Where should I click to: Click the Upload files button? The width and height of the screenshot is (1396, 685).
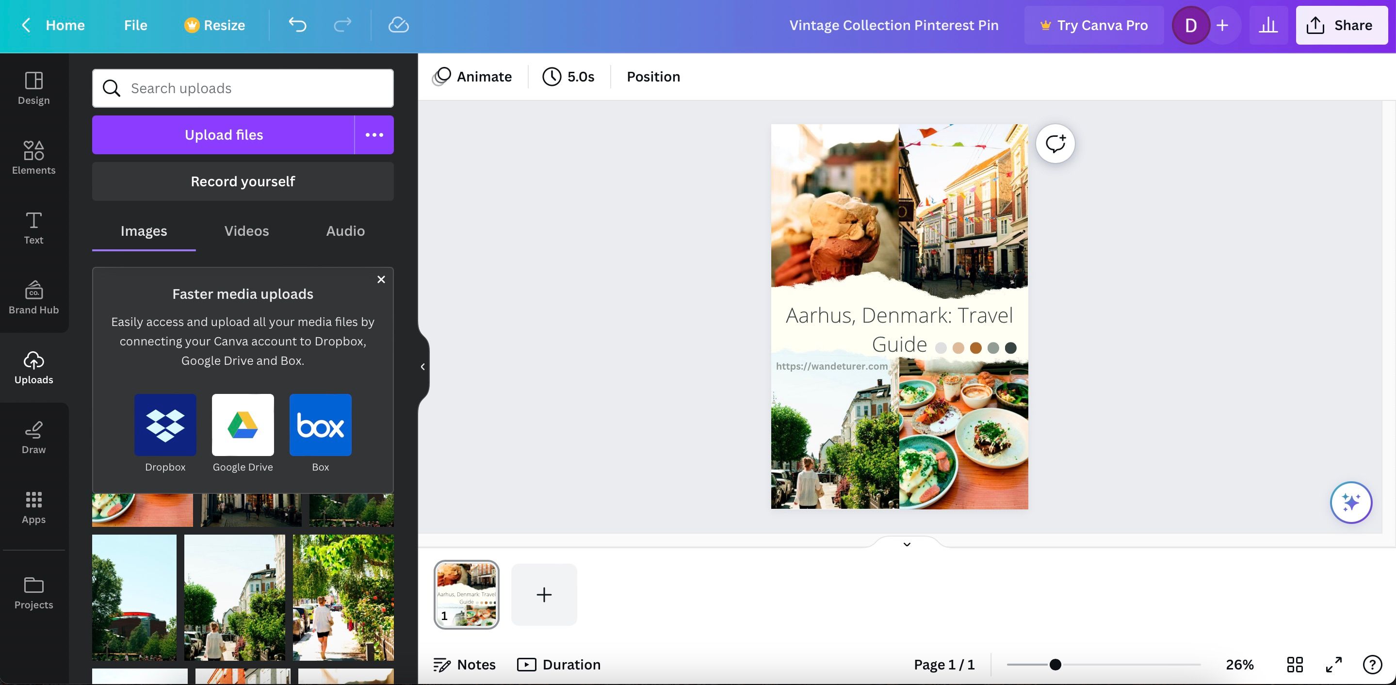(223, 134)
